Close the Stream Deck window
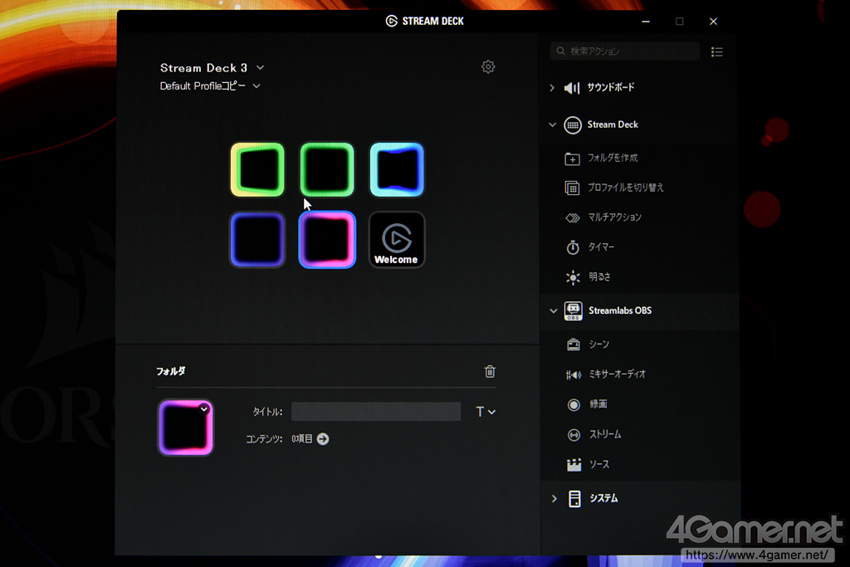 pyautogui.click(x=713, y=22)
